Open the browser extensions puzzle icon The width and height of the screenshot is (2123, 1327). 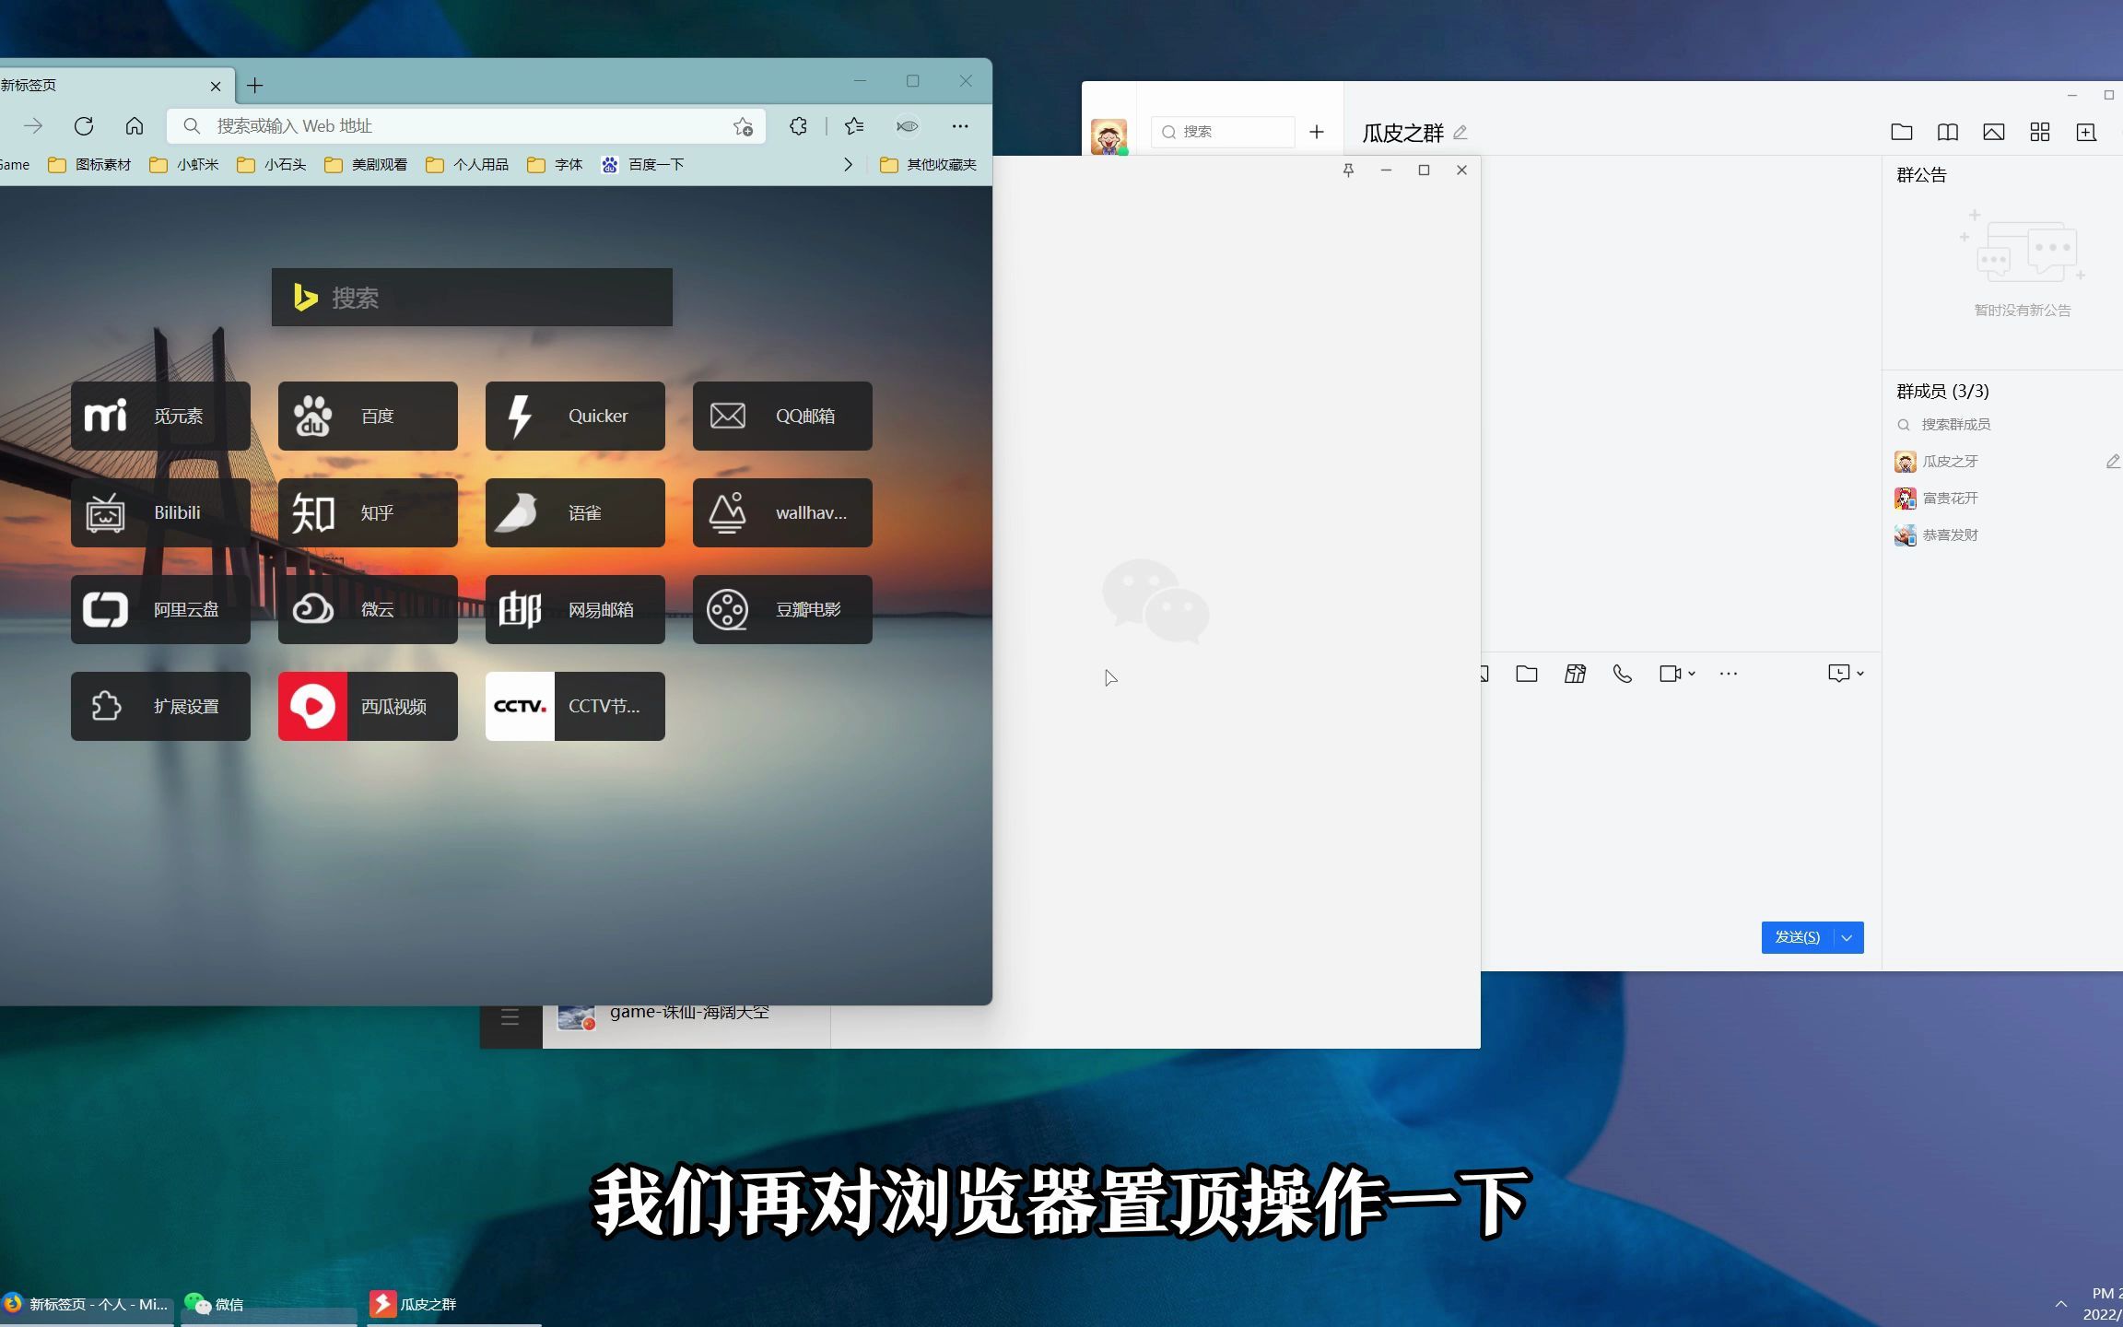point(798,126)
